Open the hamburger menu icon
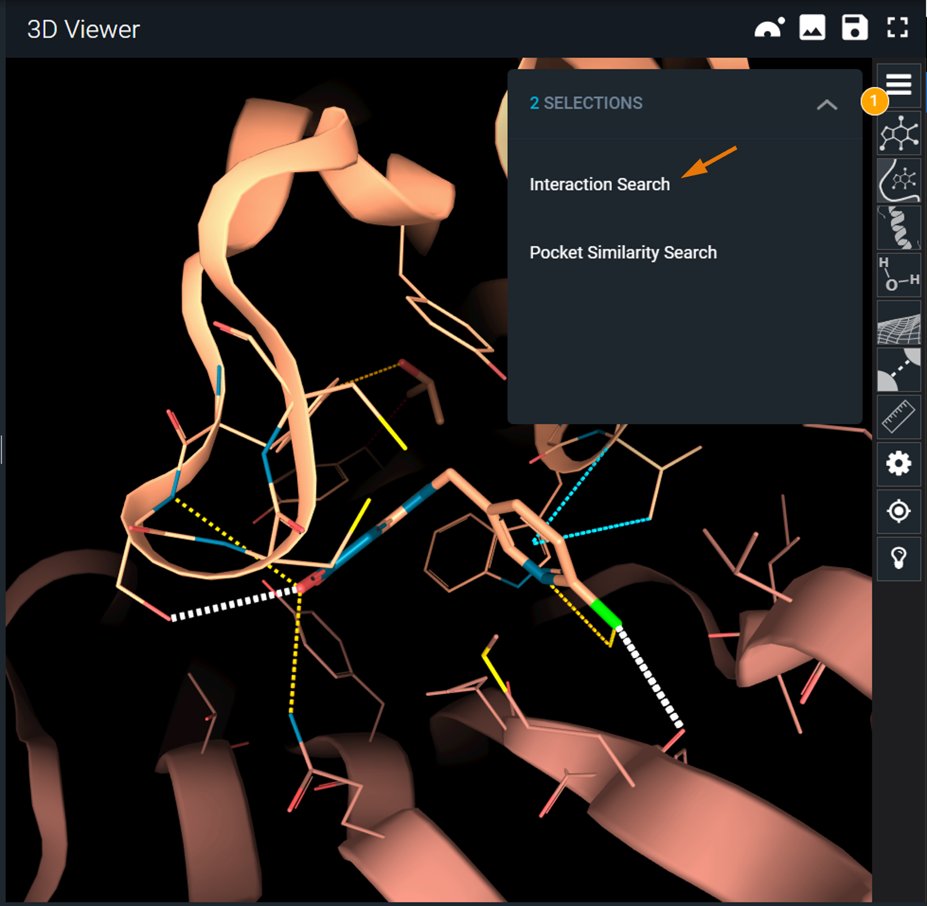 [x=899, y=85]
